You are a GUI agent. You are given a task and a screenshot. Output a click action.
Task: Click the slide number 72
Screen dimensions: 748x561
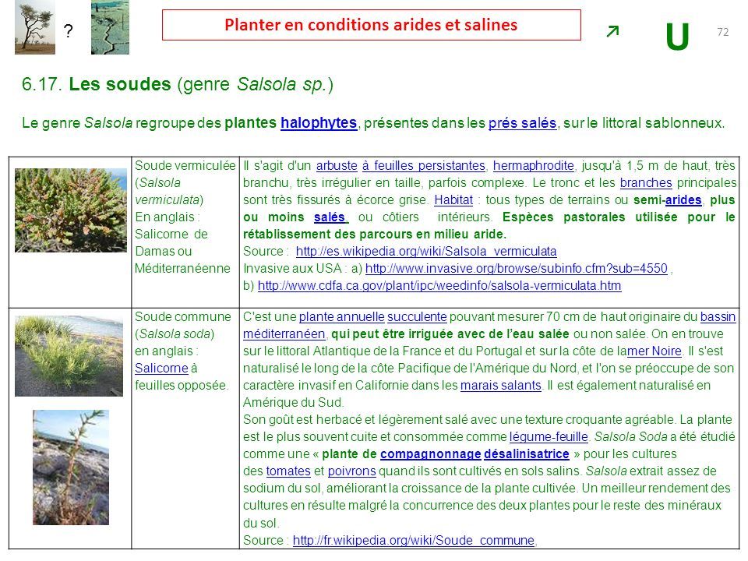point(723,32)
